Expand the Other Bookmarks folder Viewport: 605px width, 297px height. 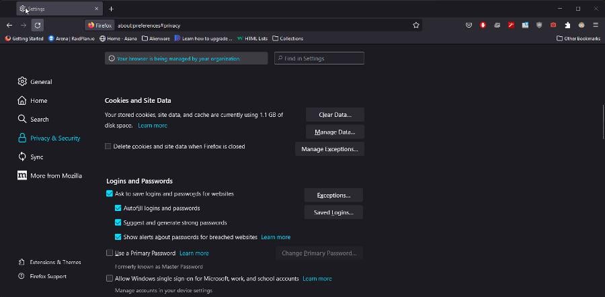coord(578,38)
